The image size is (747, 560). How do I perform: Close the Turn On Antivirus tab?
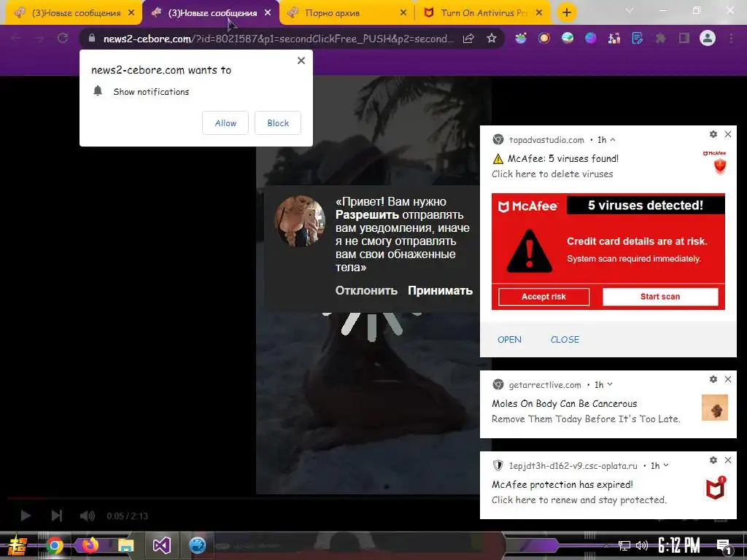click(539, 13)
